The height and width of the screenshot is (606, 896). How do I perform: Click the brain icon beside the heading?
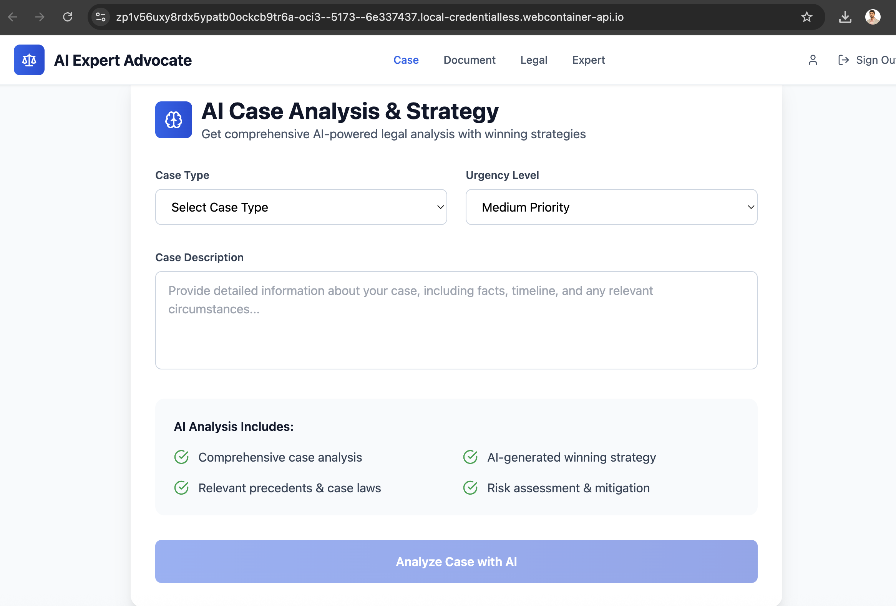point(174,120)
